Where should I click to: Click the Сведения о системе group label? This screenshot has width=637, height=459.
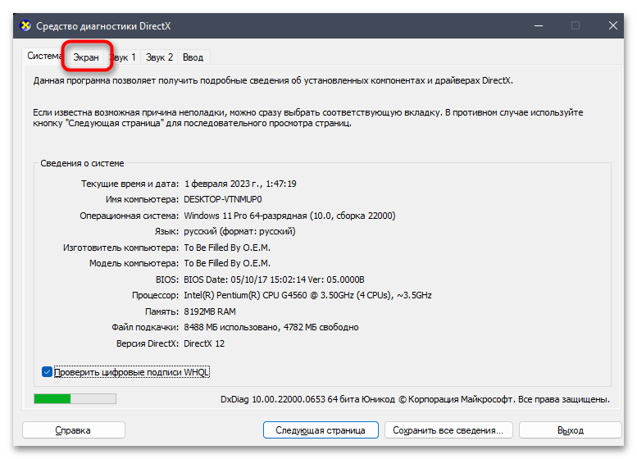click(82, 163)
